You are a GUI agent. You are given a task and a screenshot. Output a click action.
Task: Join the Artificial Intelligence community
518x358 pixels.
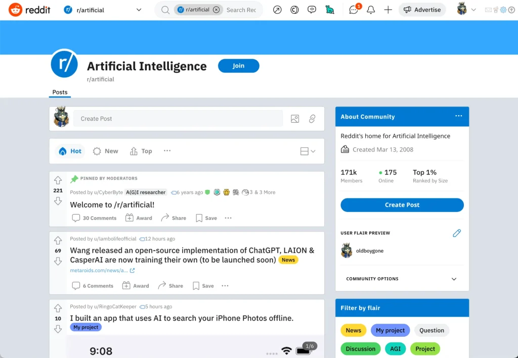[238, 66]
